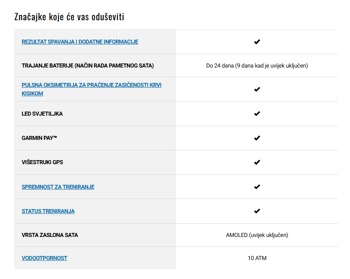Screen dimensions: 350x279
Task: Click the checkmark for Status treniranja
Action: click(257, 211)
